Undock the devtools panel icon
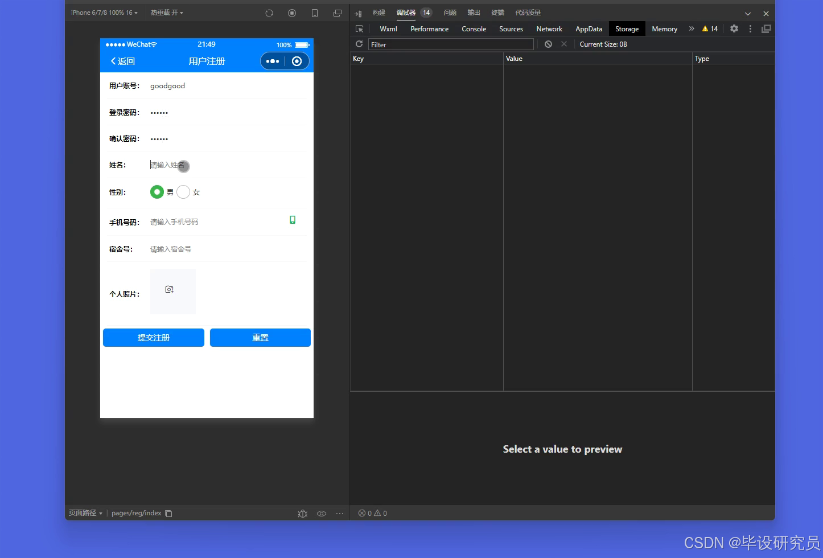The width and height of the screenshot is (823, 558). pyautogui.click(x=767, y=28)
